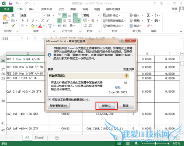
Task: Increase font size with larger A icon
Action: coord(43,21)
